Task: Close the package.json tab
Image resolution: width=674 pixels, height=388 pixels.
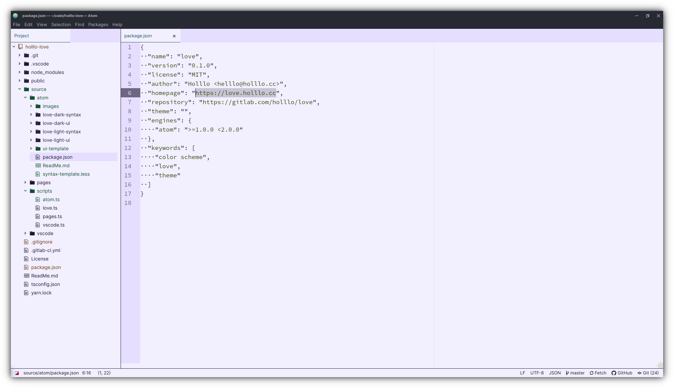Action: tap(174, 36)
